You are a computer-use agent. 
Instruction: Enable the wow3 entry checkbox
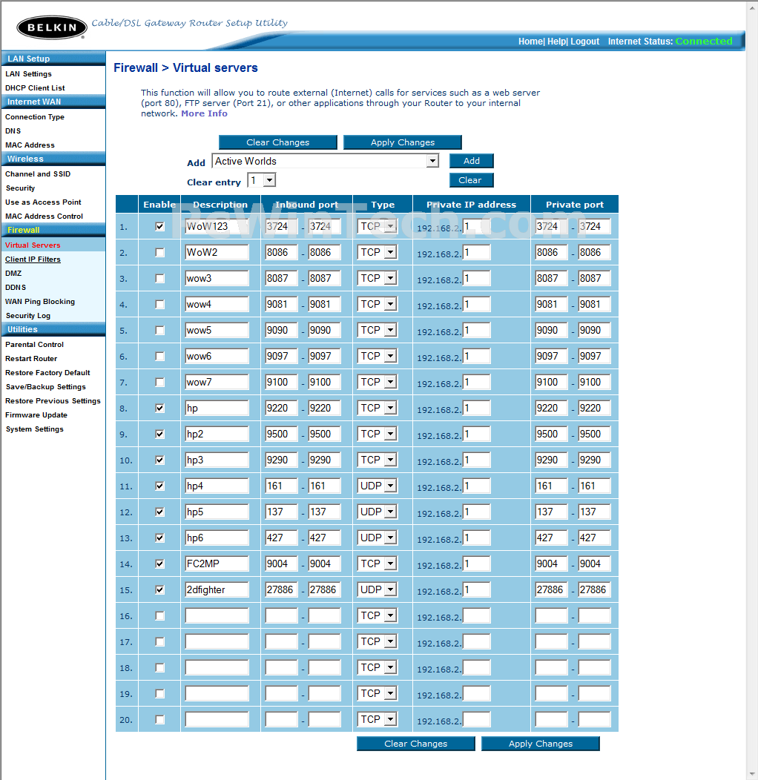click(x=159, y=278)
